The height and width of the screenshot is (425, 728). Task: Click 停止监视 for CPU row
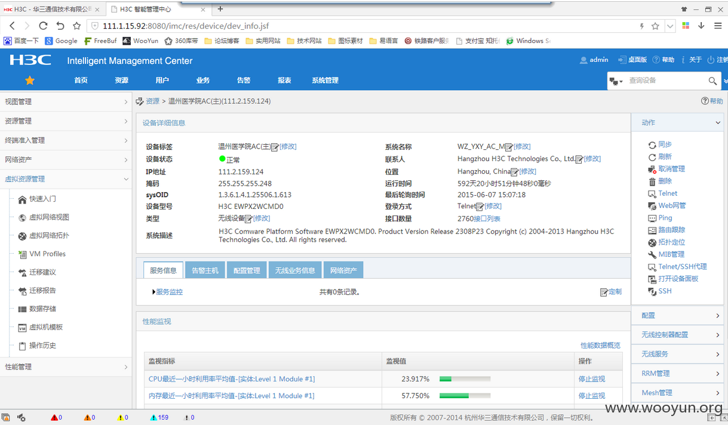click(x=591, y=379)
